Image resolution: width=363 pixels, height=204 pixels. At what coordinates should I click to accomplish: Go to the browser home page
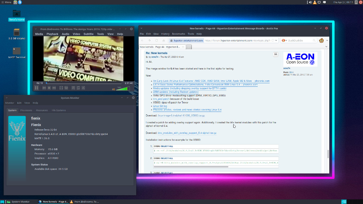click(164, 40)
